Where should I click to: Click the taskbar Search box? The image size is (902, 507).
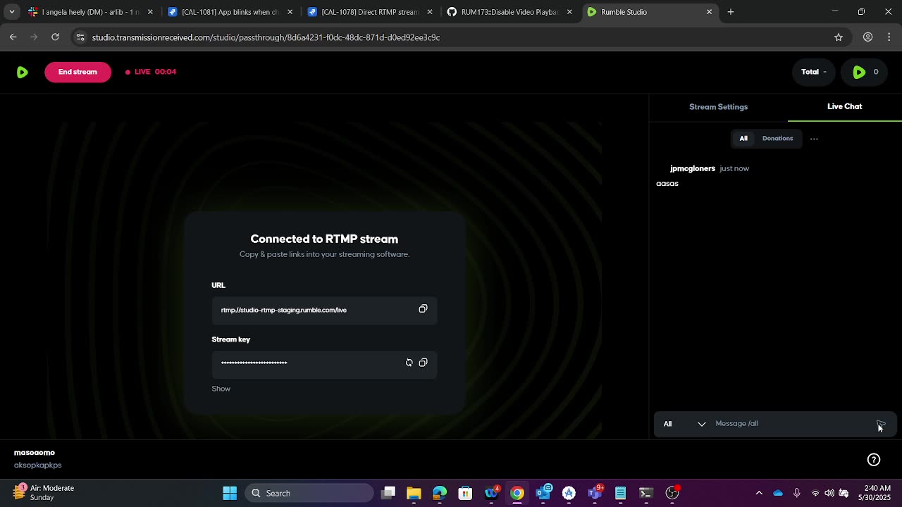(309, 493)
